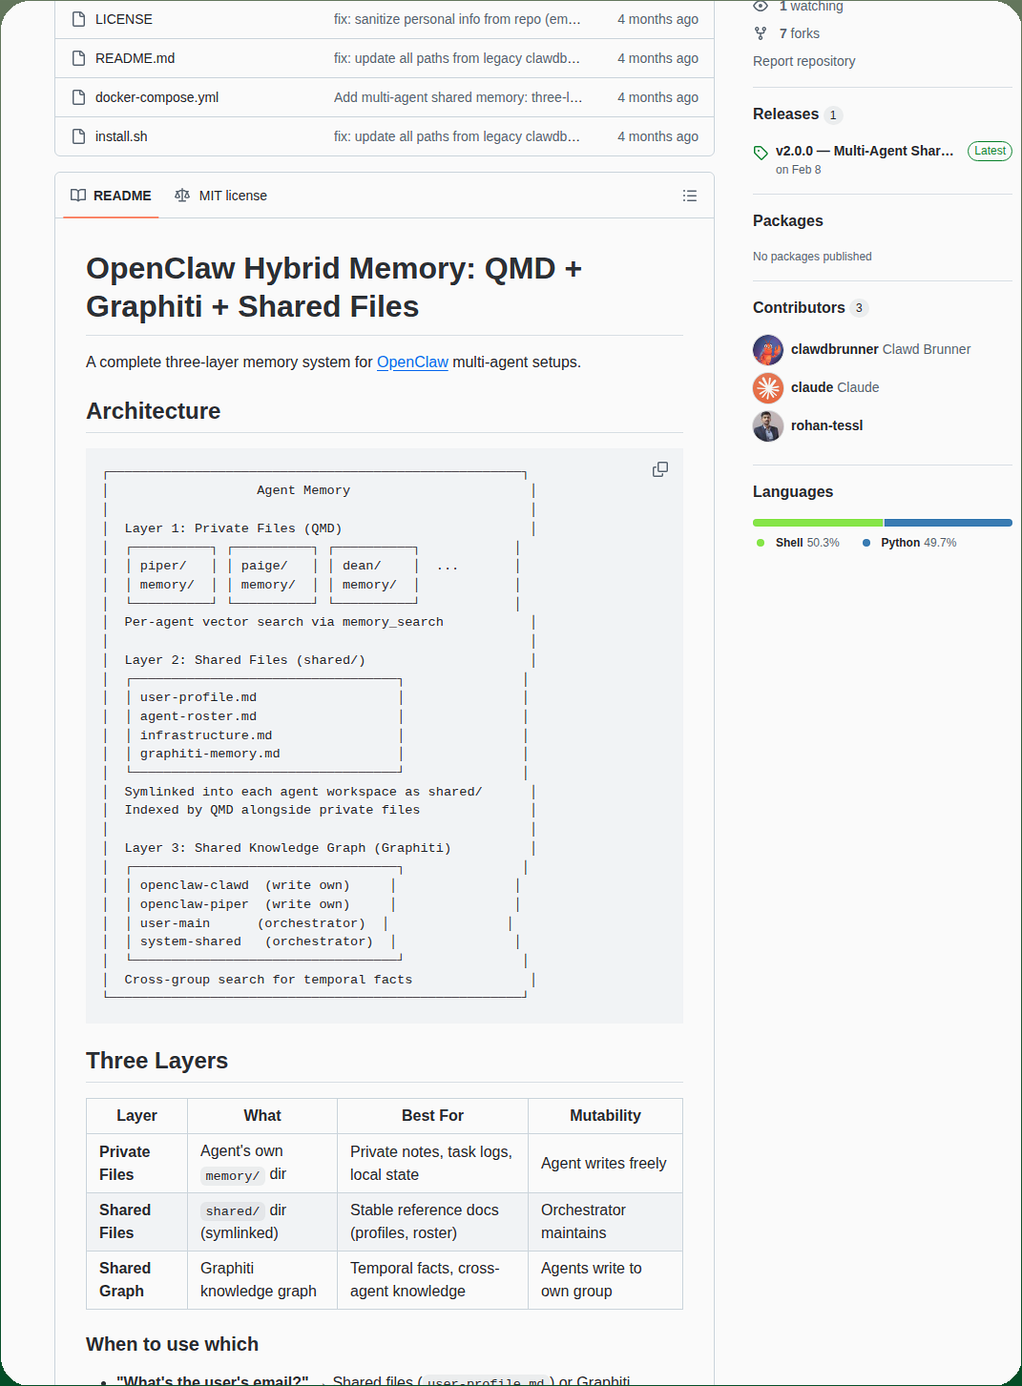Image resolution: width=1022 pixels, height=1386 pixels.
Task: Click the 'Graphiti knowledge graph' cell
Action: (x=262, y=1280)
